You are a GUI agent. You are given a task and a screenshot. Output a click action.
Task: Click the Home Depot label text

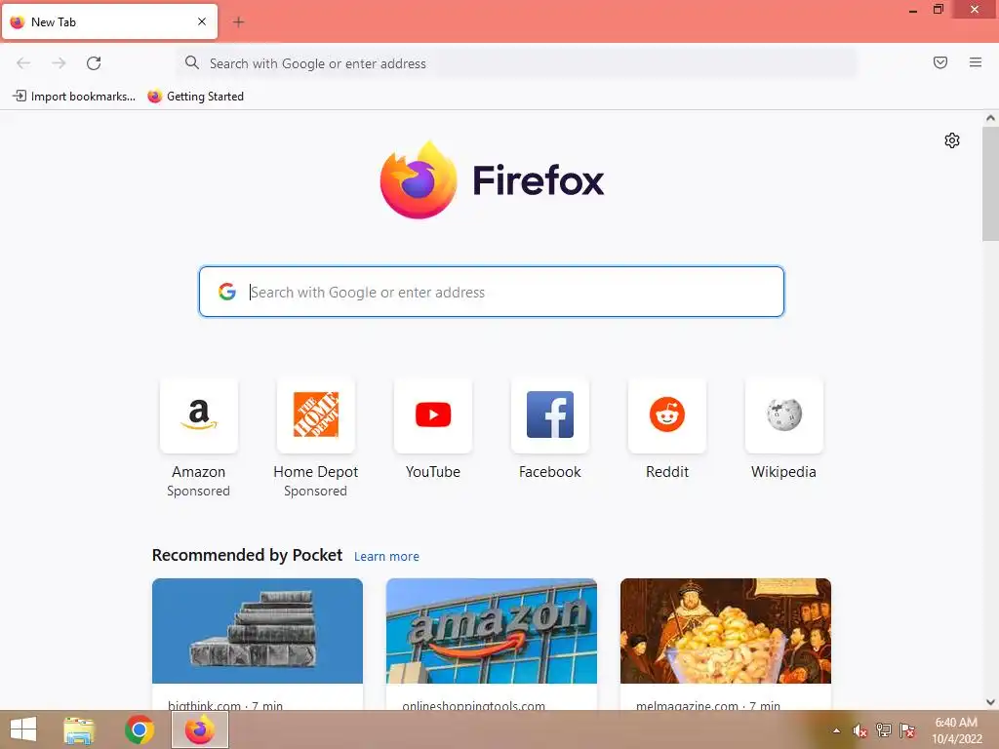(315, 472)
